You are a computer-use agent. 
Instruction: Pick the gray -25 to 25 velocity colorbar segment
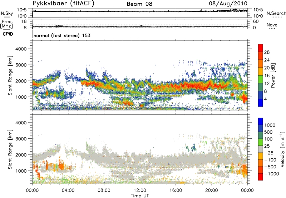[x=261, y=149]
